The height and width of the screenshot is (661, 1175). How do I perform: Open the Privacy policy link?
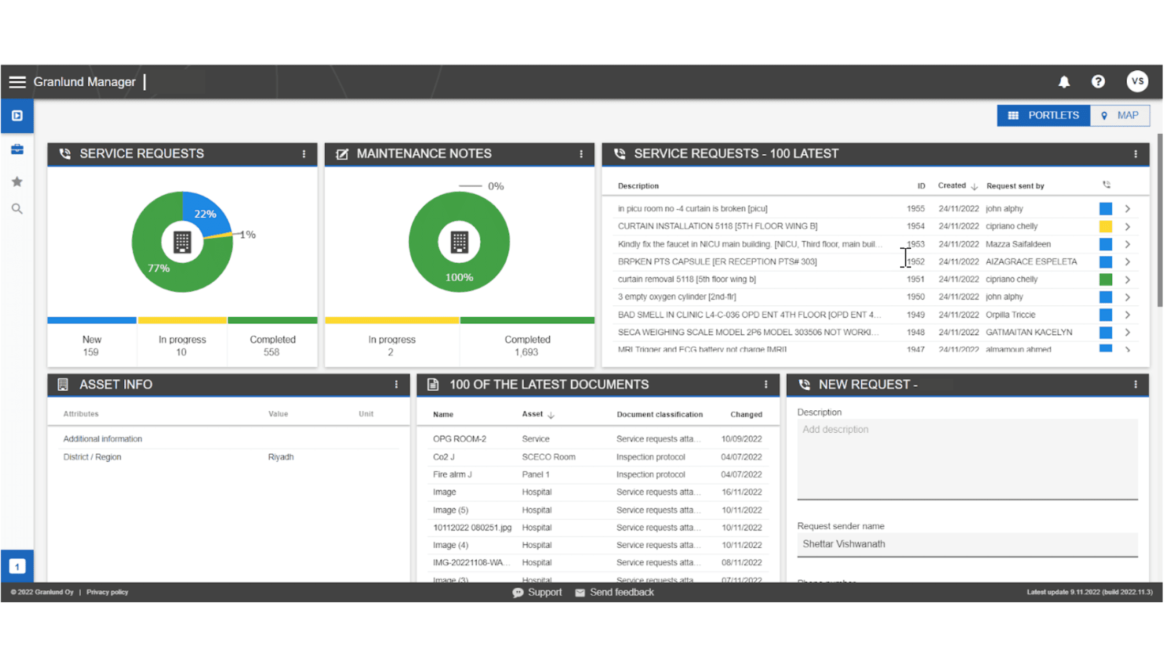[x=107, y=592]
